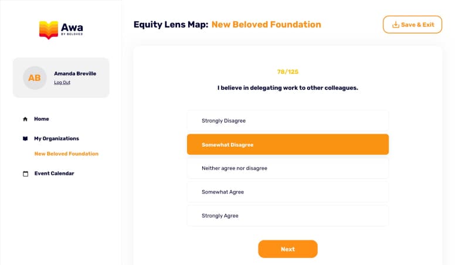This screenshot has width=469, height=265.
Task: Click the Log Out link
Action: [62, 83]
